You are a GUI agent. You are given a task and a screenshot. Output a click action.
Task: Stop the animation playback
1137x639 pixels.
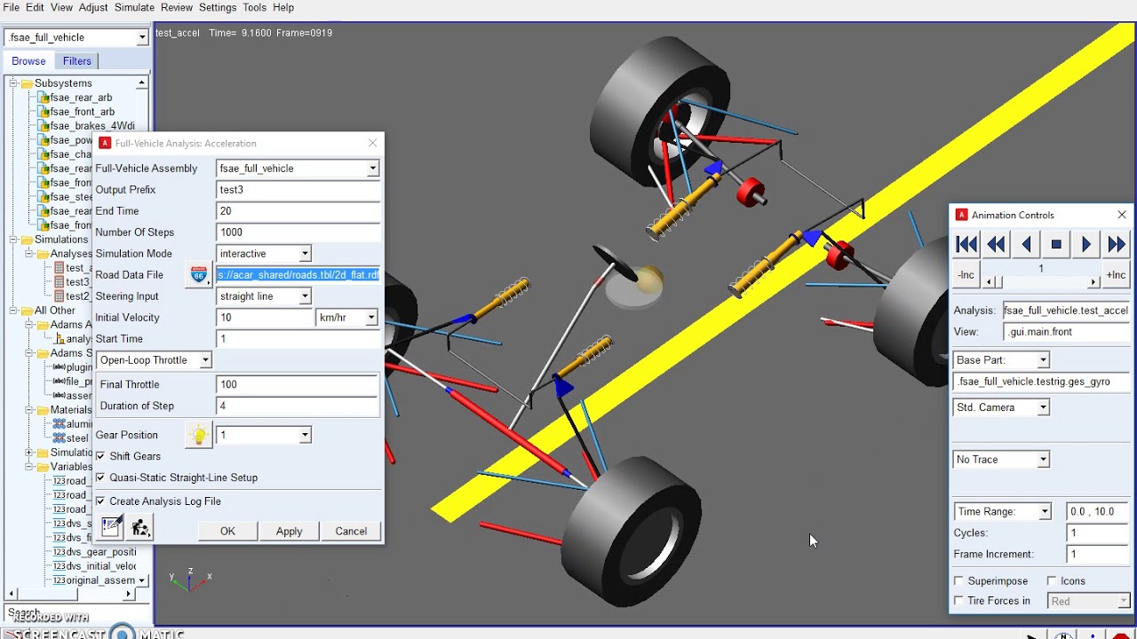1056,245
